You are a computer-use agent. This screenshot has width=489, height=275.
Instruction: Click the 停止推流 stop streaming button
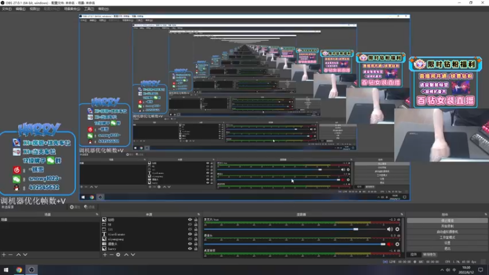click(x=447, y=221)
